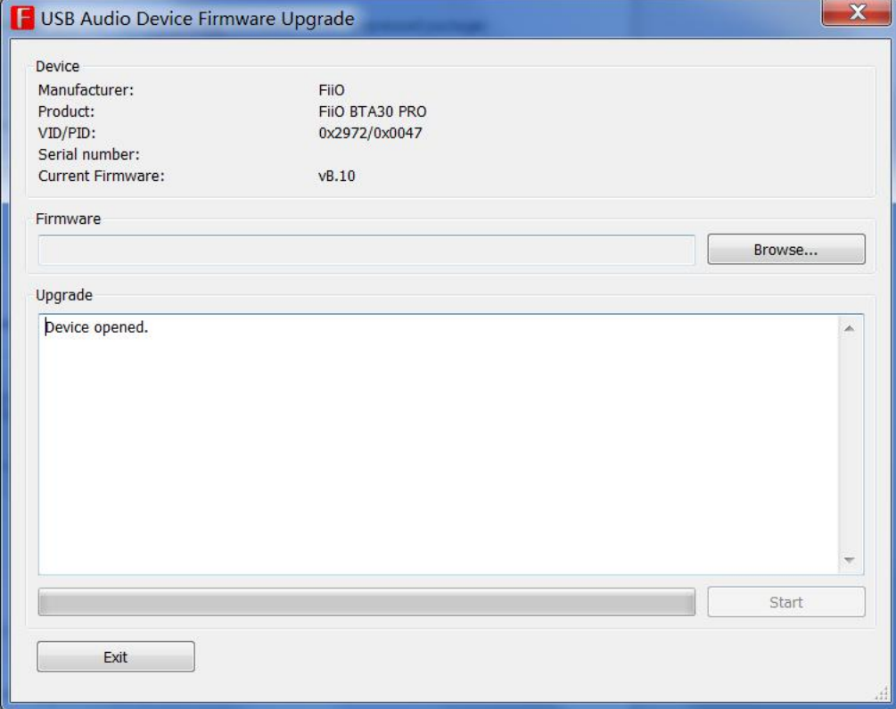Close the Firmware Upgrade window
Viewport: 896px width, 709px height.
(x=857, y=12)
